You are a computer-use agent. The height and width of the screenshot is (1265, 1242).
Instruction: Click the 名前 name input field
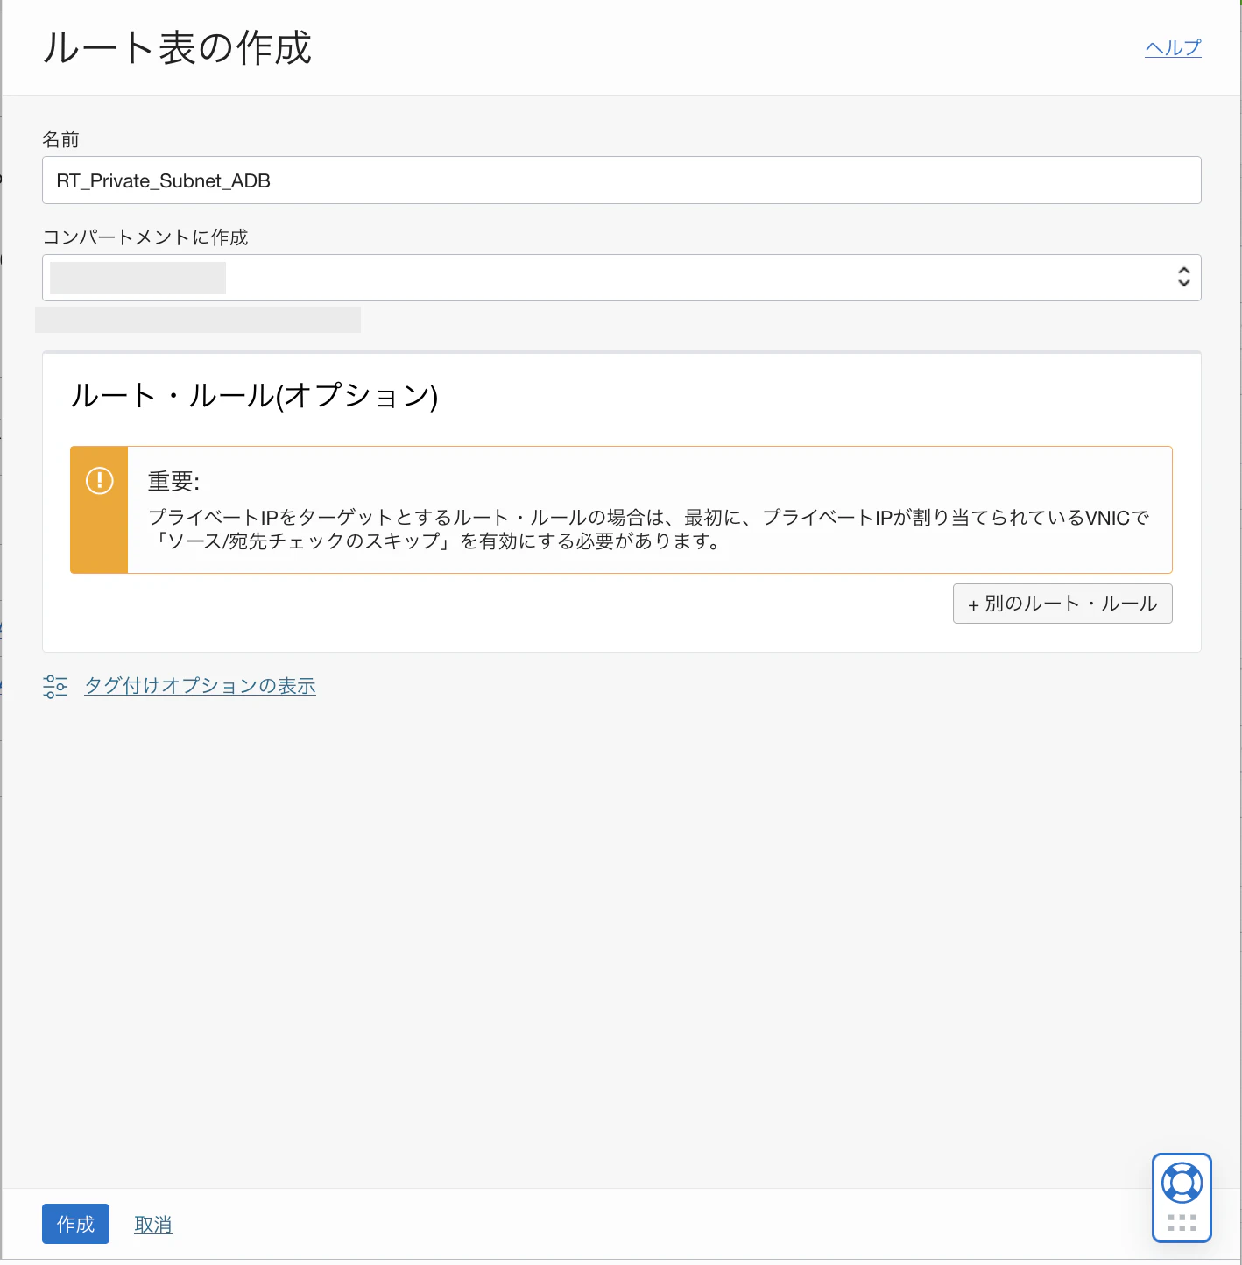click(x=622, y=180)
